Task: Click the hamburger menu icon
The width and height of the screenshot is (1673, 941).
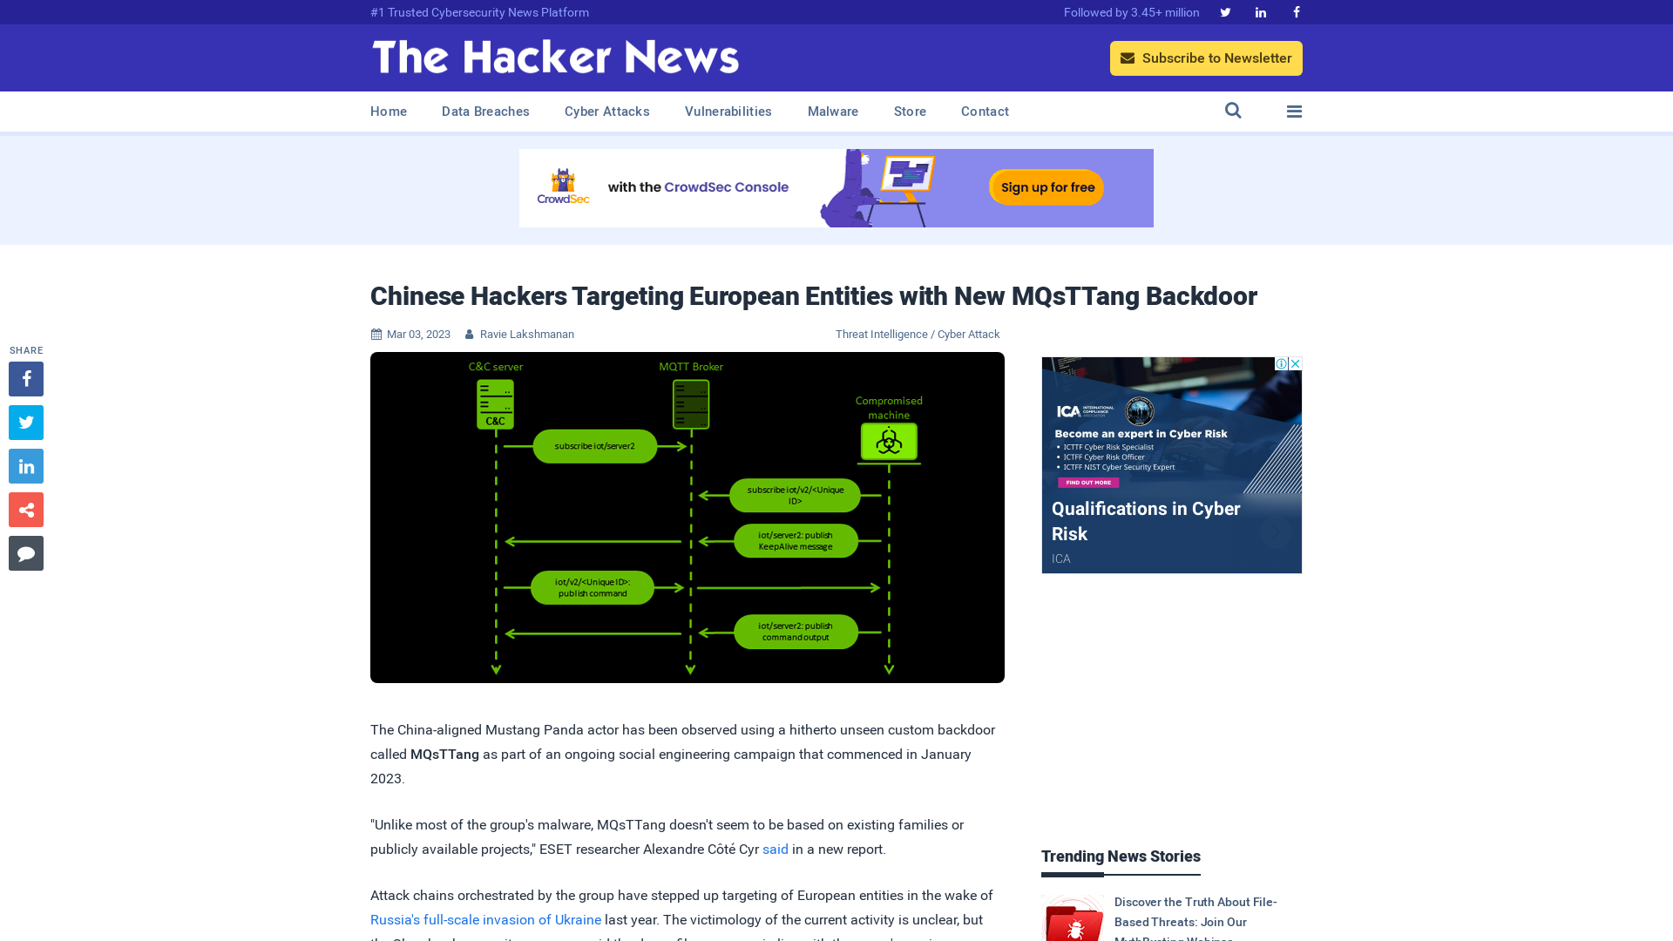Action: (1294, 111)
